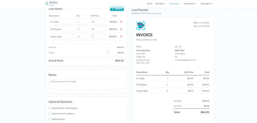Open the Documents menu
Image resolution: width=257 pixels, height=123 pixels.
tap(191, 4)
